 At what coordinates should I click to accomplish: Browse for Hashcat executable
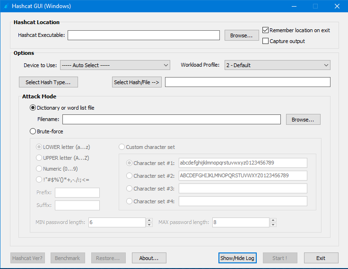pos(242,35)
